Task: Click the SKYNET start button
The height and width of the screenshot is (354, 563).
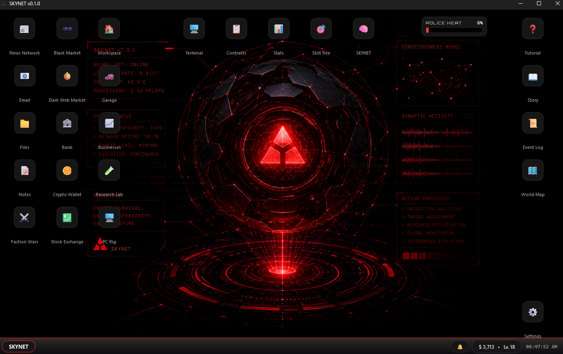Action: [x=19, y=347]
